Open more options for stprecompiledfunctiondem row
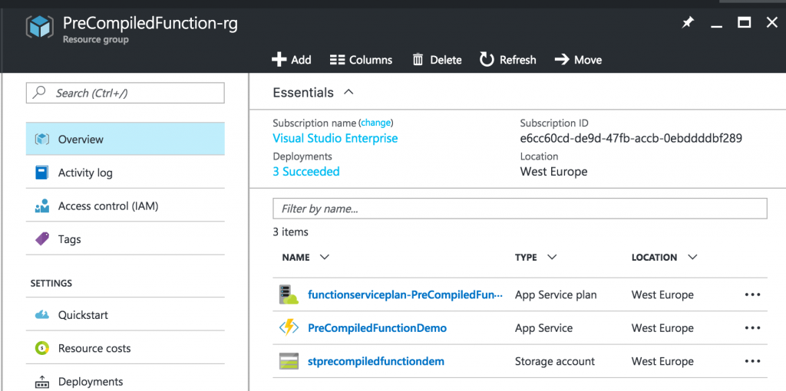 pyautogui.click(x=752, y=361)
